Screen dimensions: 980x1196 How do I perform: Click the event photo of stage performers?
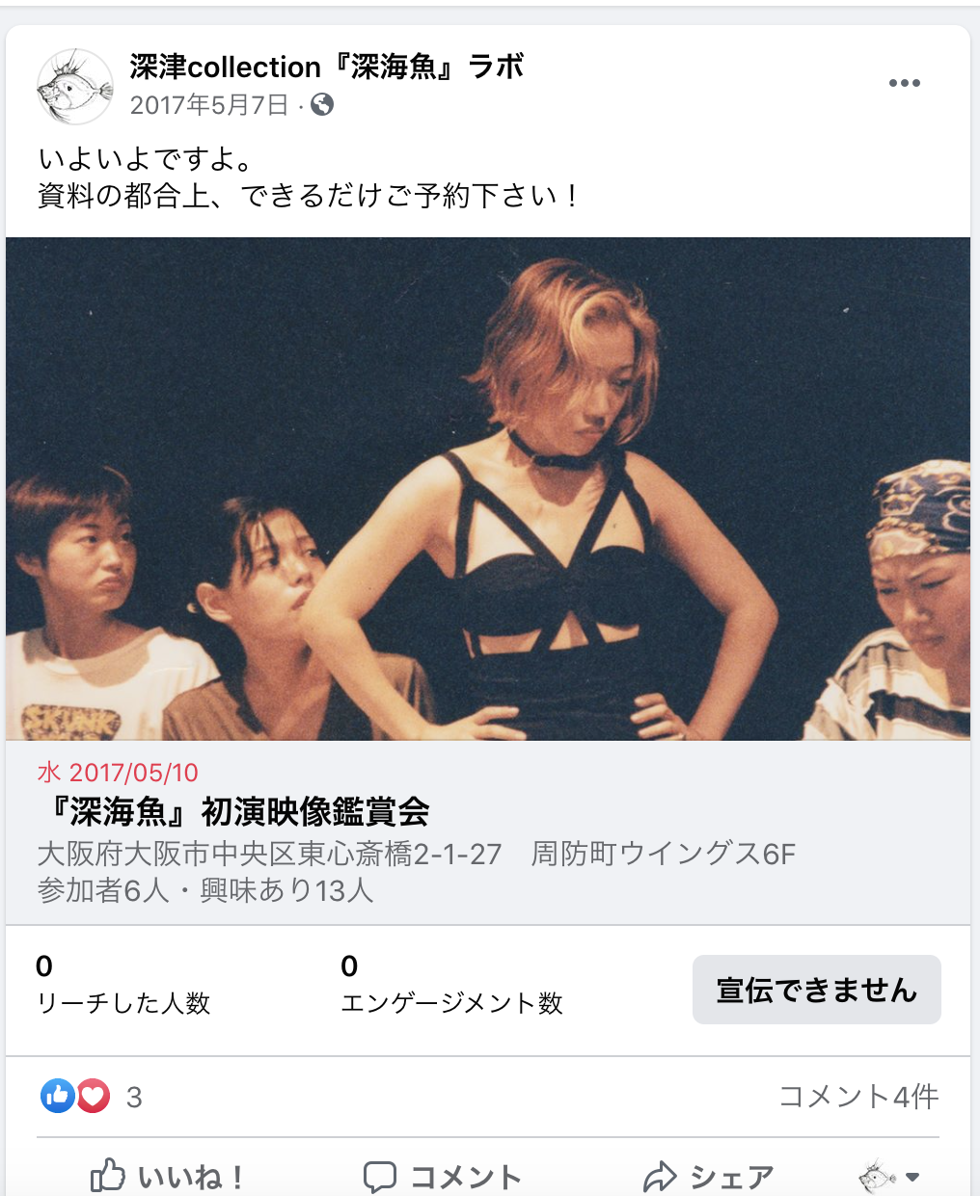tap(488, 489)
